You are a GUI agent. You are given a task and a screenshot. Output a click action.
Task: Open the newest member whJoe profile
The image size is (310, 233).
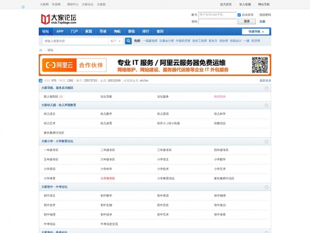click(x=144, y=81)
